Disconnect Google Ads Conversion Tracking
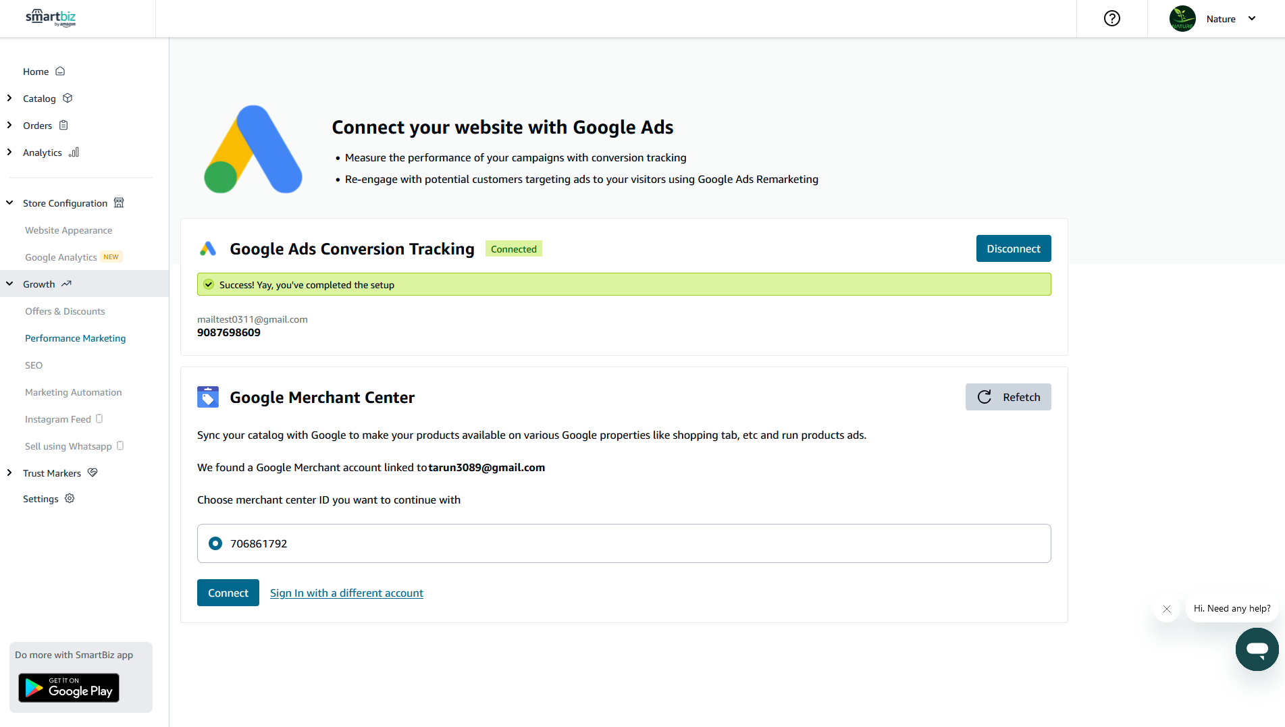 pos(1014,248)
